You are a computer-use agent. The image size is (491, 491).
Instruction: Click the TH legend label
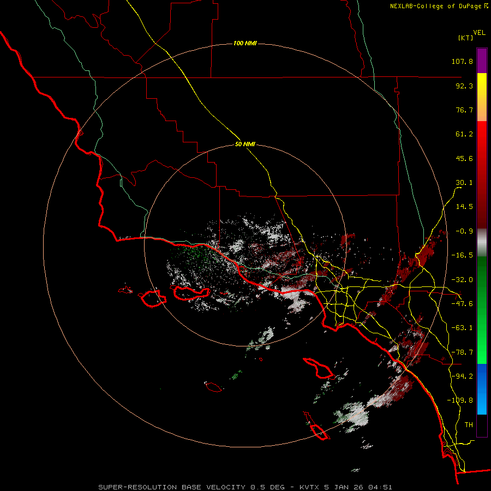tap(469, 425)
